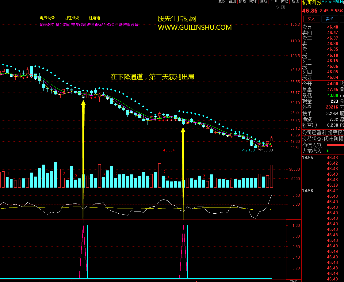Screen dimensions: 344x282
Task: Select the 画线 drawing tool menu
Action: click(x=263, y=2)
